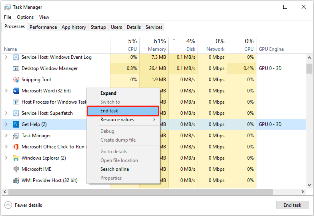Collapse view with Fewer details arrow
The height and width of the screenshot is (216, 314).
(x=8, y=205)
